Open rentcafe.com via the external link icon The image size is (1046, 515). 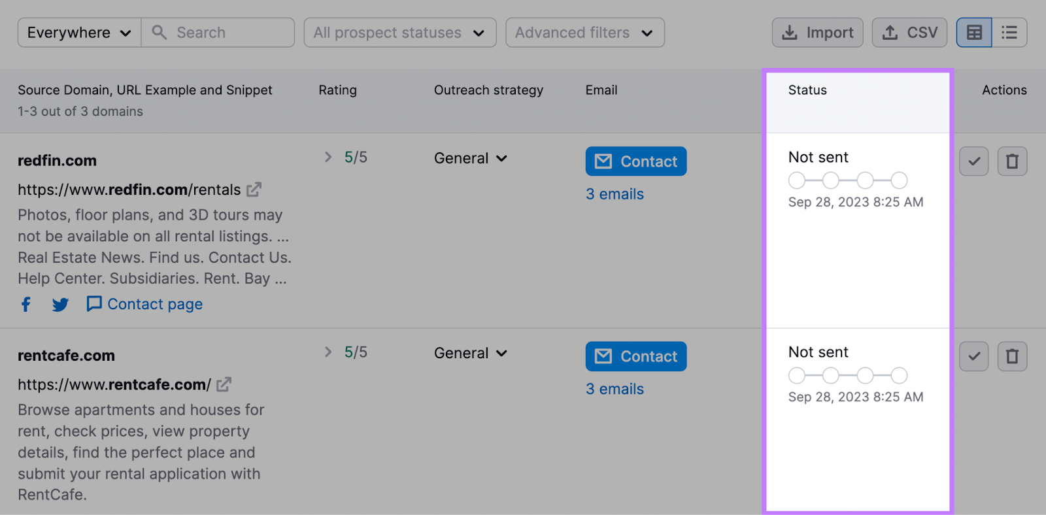(x=223, y=384)
